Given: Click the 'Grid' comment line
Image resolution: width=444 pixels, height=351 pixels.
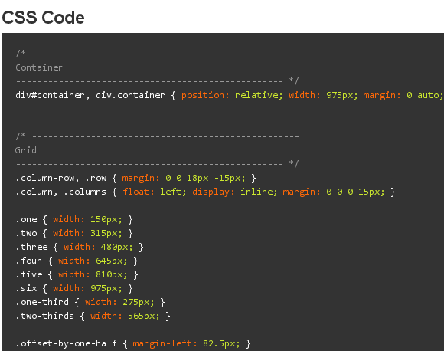Looking at the screenshot, I should click(x=26, y=150).
